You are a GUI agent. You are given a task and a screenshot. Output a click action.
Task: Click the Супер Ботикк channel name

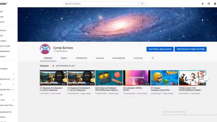[63, 48]
